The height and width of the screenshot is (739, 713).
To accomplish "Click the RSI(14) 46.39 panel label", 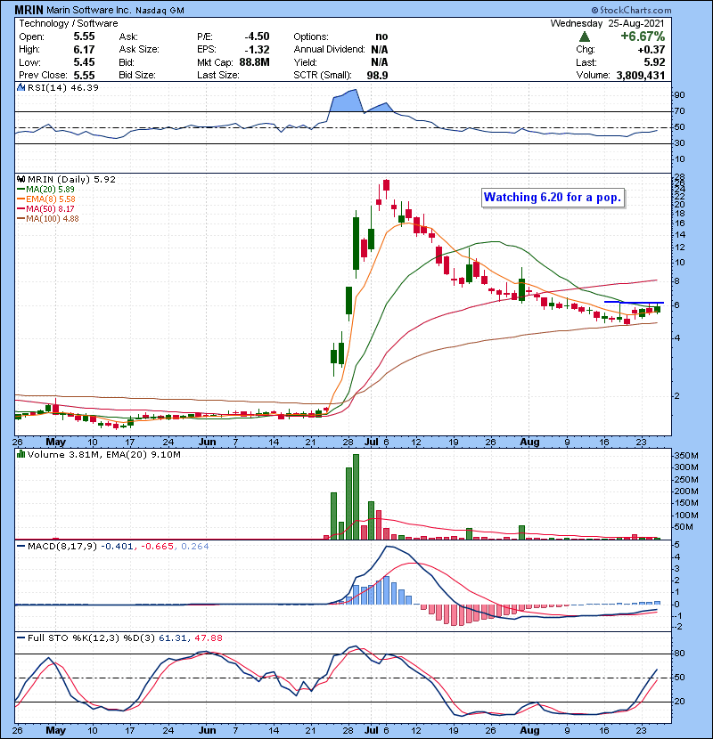I will 63,87.
